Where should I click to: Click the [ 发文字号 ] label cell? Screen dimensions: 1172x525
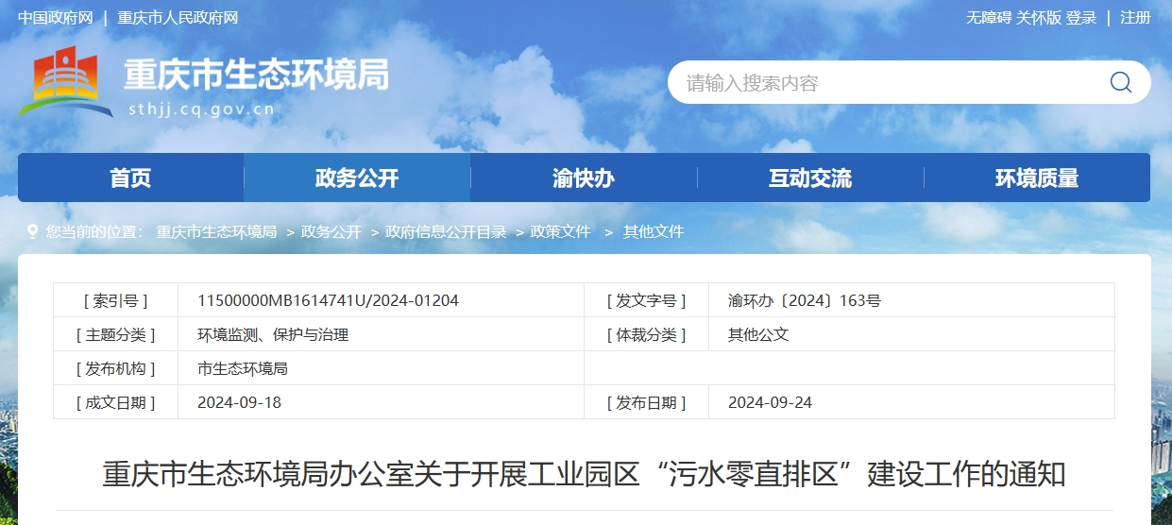tap(647, 300)
